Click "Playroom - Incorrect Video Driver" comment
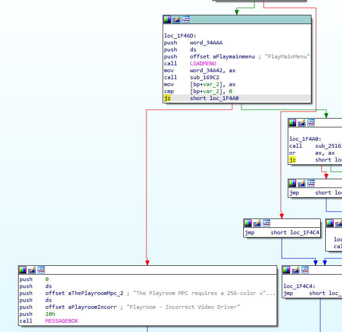This screenshot has height=332, width=342. 183,307
